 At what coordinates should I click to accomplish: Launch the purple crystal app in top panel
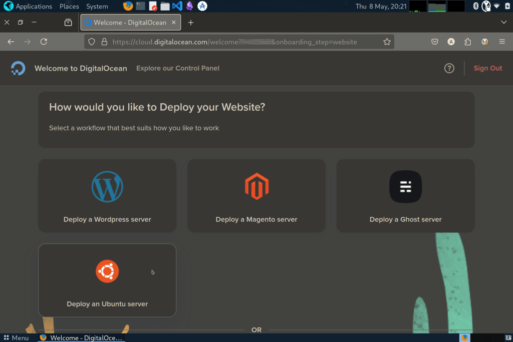pos(189,6)
